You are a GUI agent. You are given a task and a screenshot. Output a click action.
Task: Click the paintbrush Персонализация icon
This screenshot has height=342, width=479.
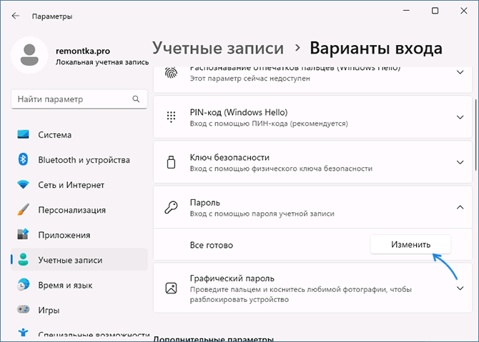(23, 210)
